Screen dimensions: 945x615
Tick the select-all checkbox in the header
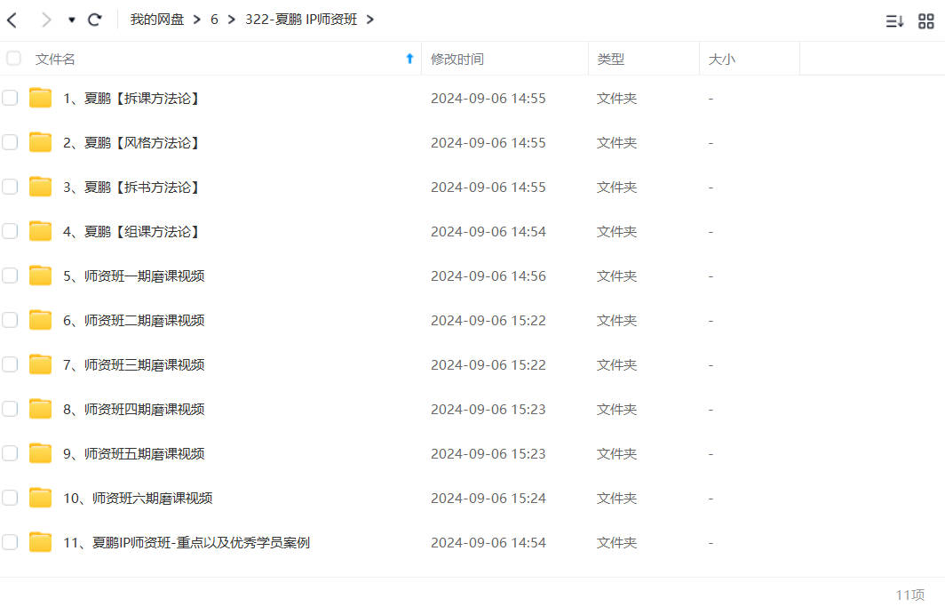click(13, 59)
